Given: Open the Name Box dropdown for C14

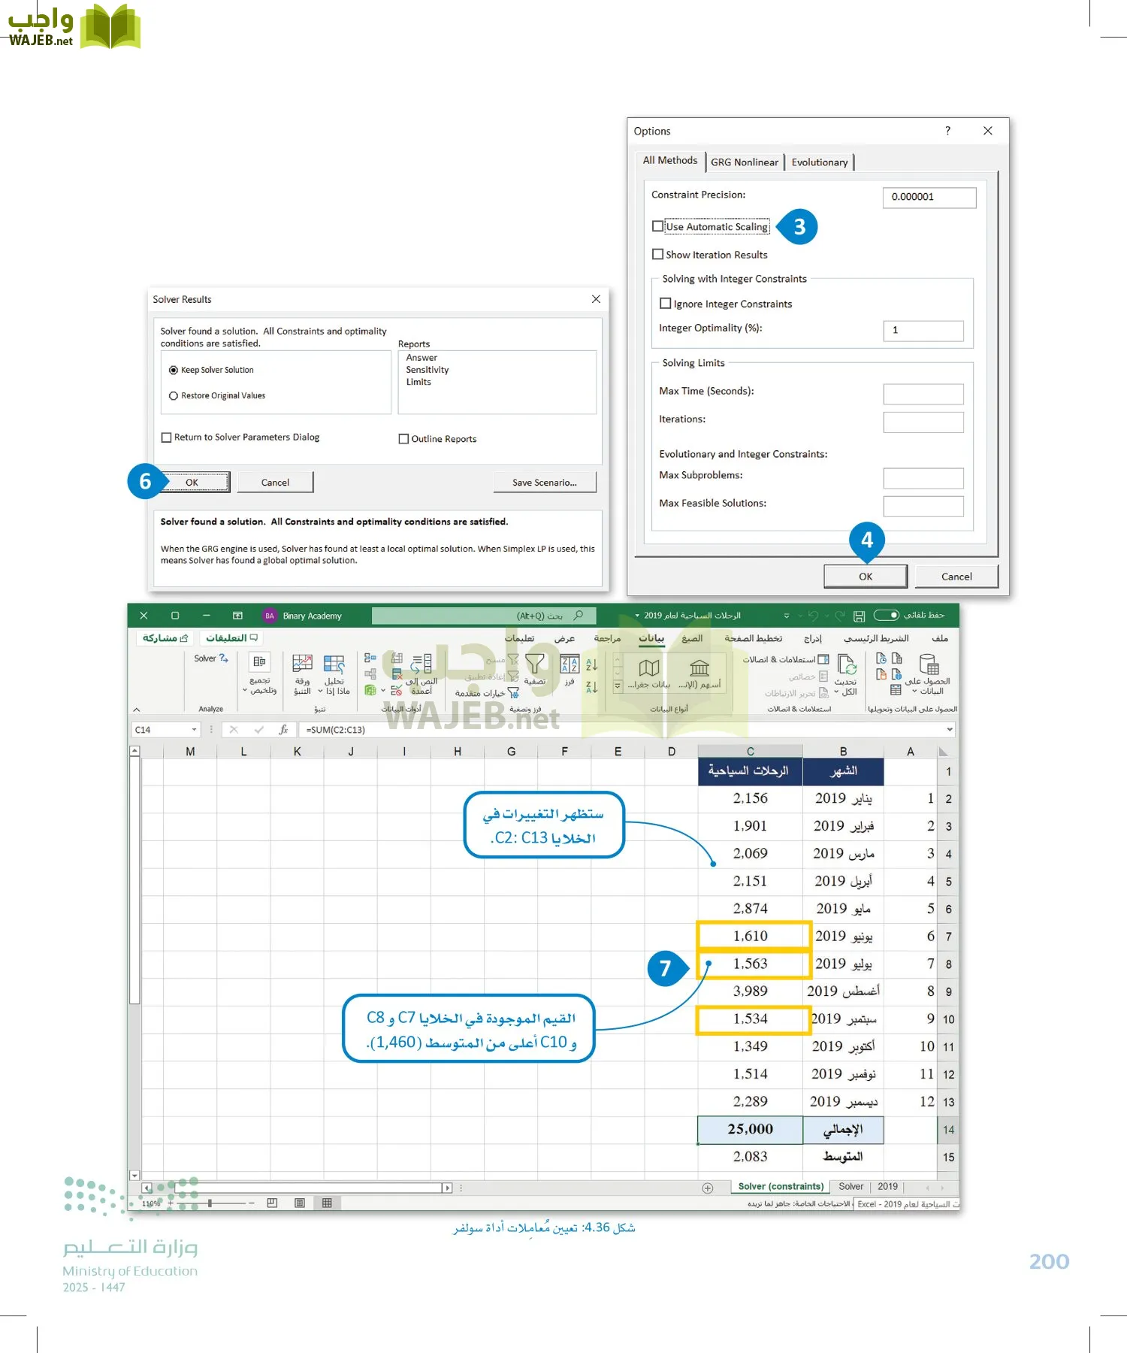Looking at the screenshot, I should click(x=194, y=730).
